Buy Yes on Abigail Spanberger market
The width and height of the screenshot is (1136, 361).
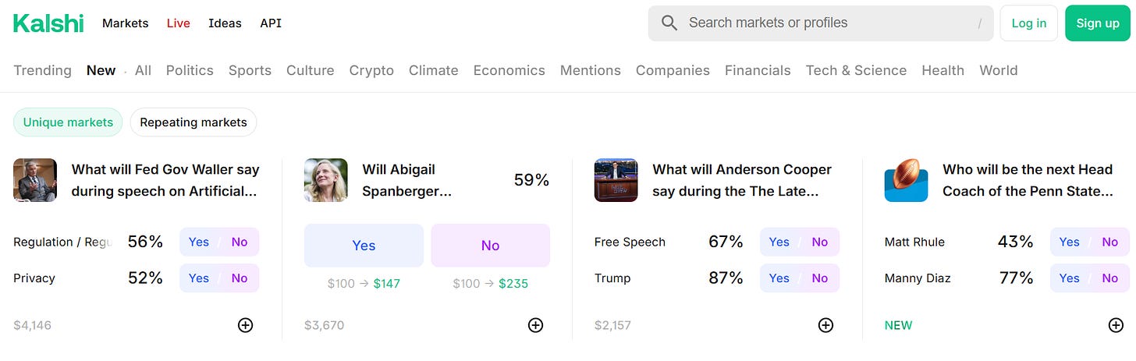[364, 246]
